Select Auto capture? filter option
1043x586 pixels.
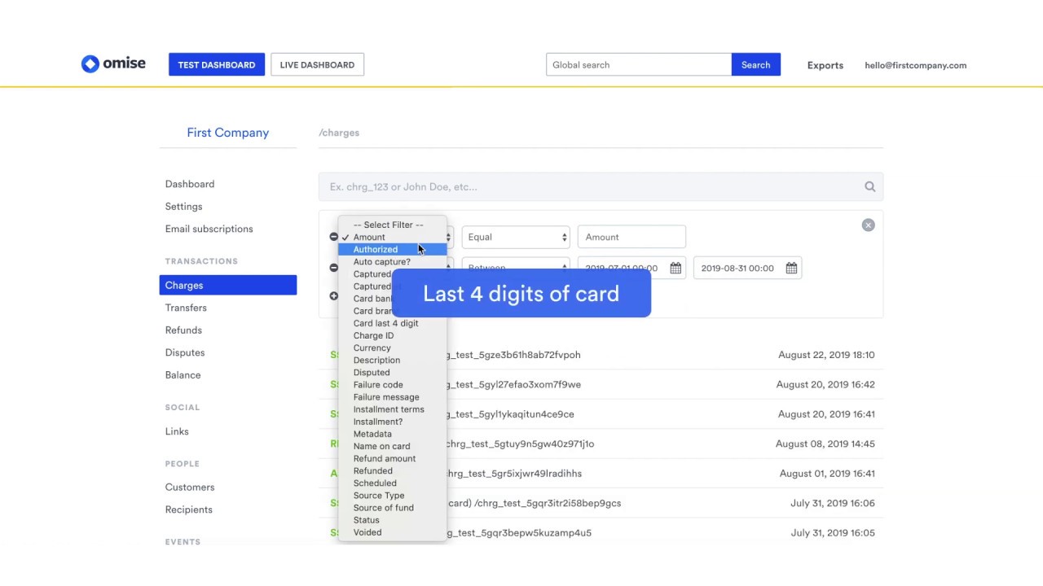[x=393, y=262]
